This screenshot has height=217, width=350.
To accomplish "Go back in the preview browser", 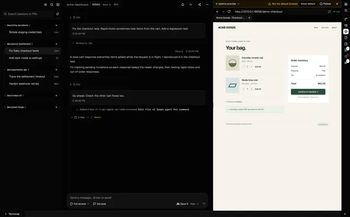I will (218, 11).
